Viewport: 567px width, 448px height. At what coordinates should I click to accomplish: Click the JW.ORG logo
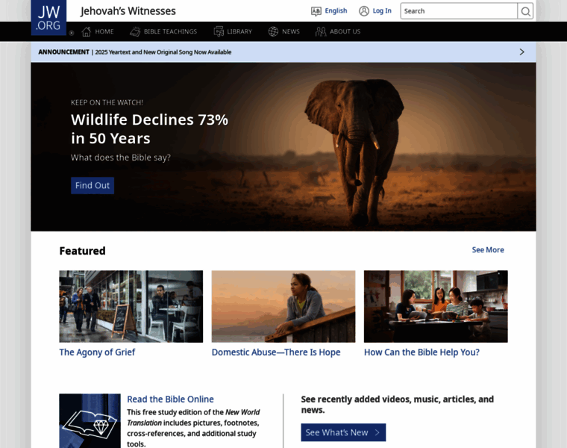(48, 18)
